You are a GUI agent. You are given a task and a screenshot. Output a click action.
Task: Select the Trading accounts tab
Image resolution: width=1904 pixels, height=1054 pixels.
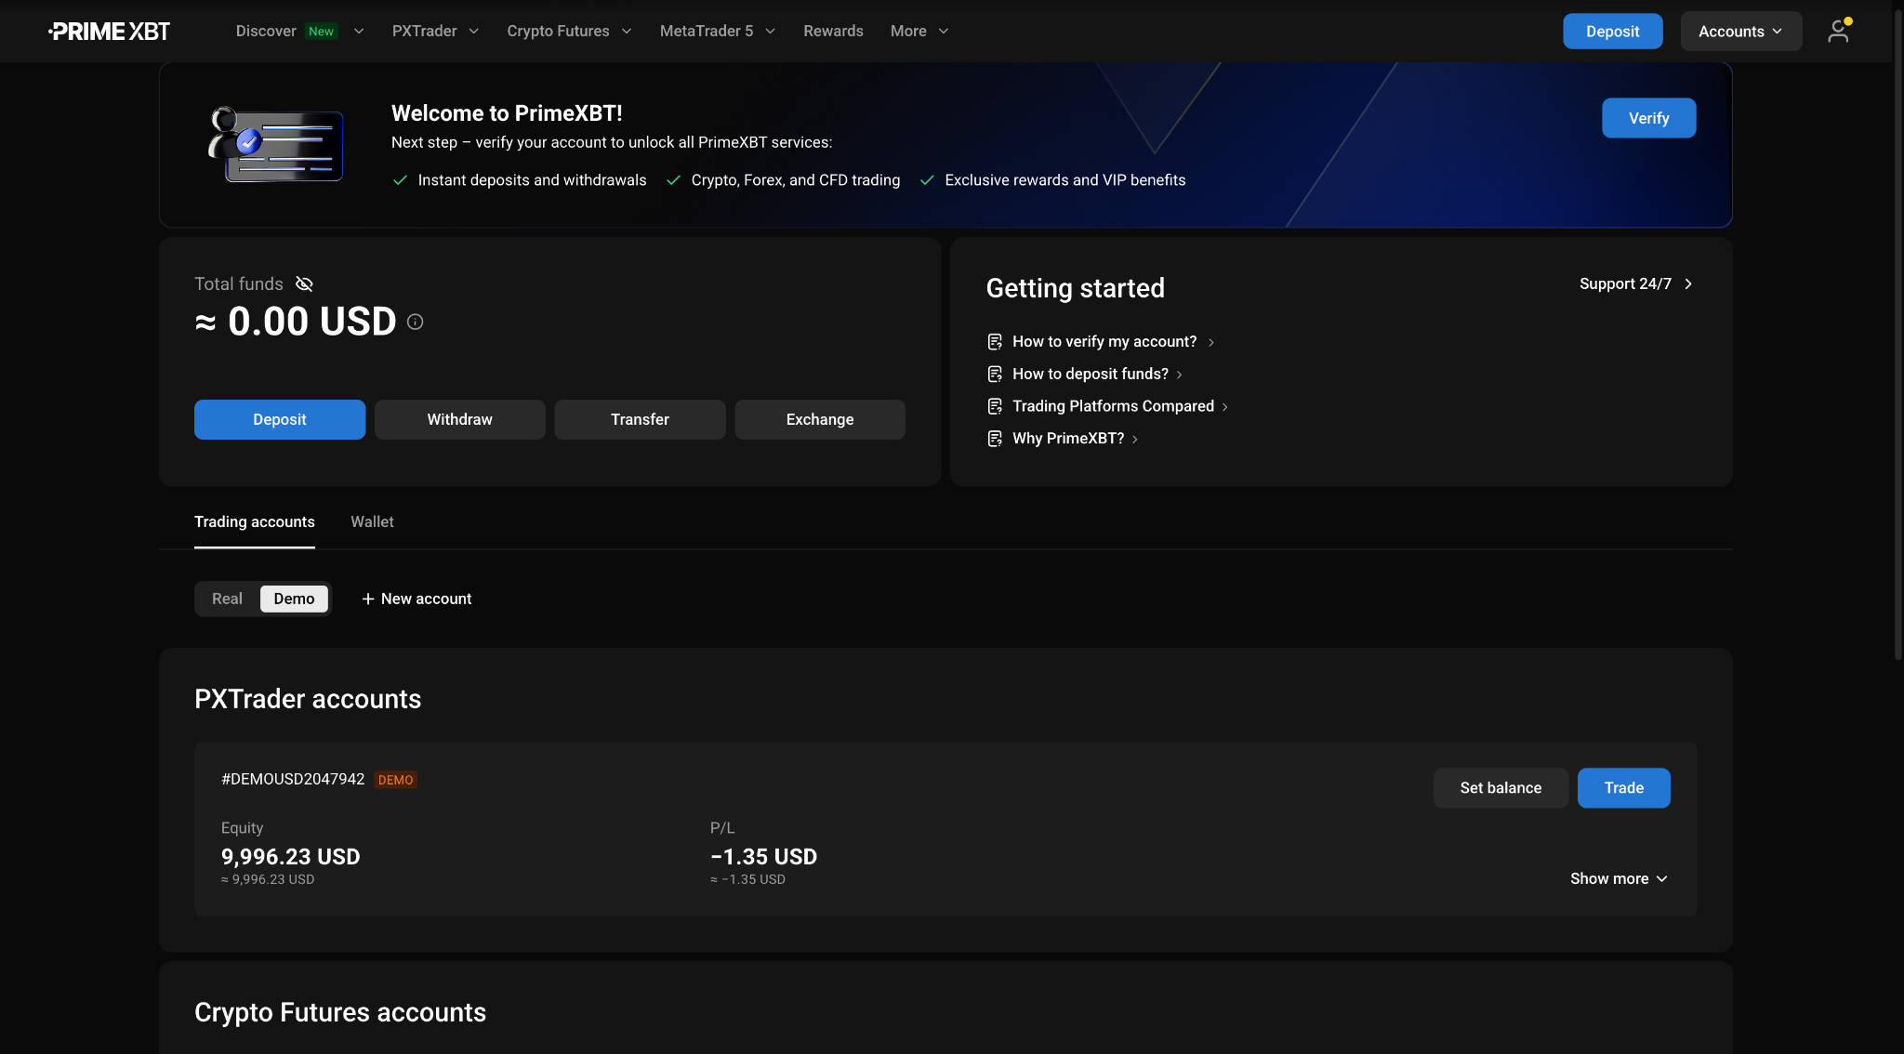pyautogui.click(x=255, y=522)
